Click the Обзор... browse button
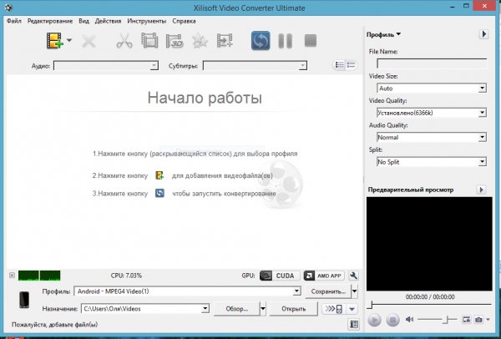The image size is (501, 339). click(x=237, y=309)
